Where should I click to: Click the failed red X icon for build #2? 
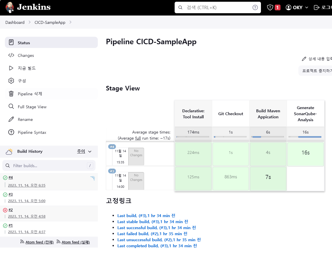pos(5,210)
